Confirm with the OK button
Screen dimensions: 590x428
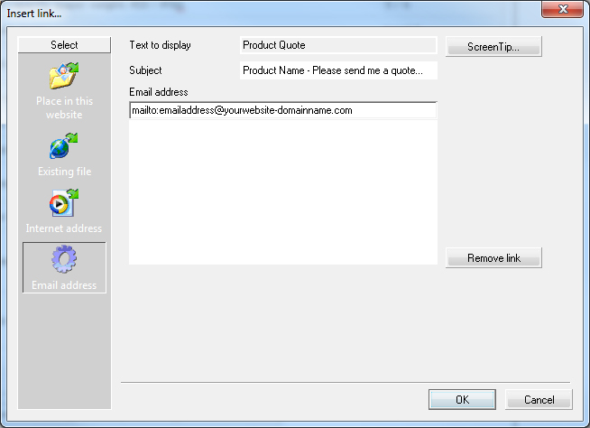[462, 400]
